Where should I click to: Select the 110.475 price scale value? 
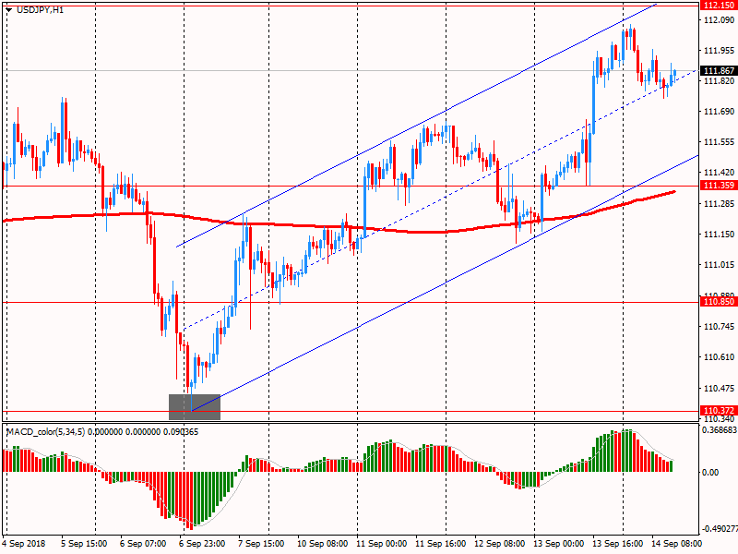719,389
